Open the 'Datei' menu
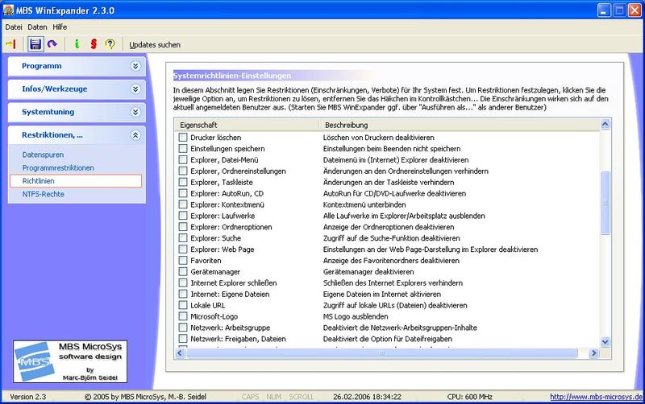 point(14,27)
